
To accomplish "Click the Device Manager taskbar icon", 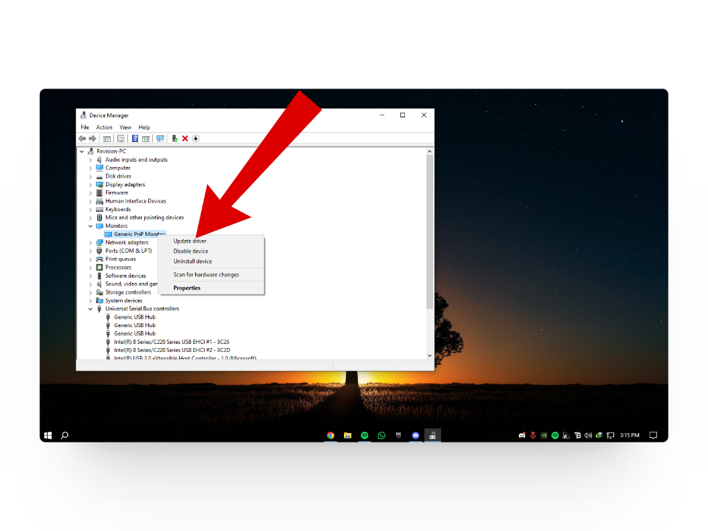I will 432,435.
